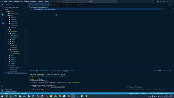The height and width of the screenshot is (98, 174).
Task: Click Git Graph in status bar
Action: coord(24,93)
